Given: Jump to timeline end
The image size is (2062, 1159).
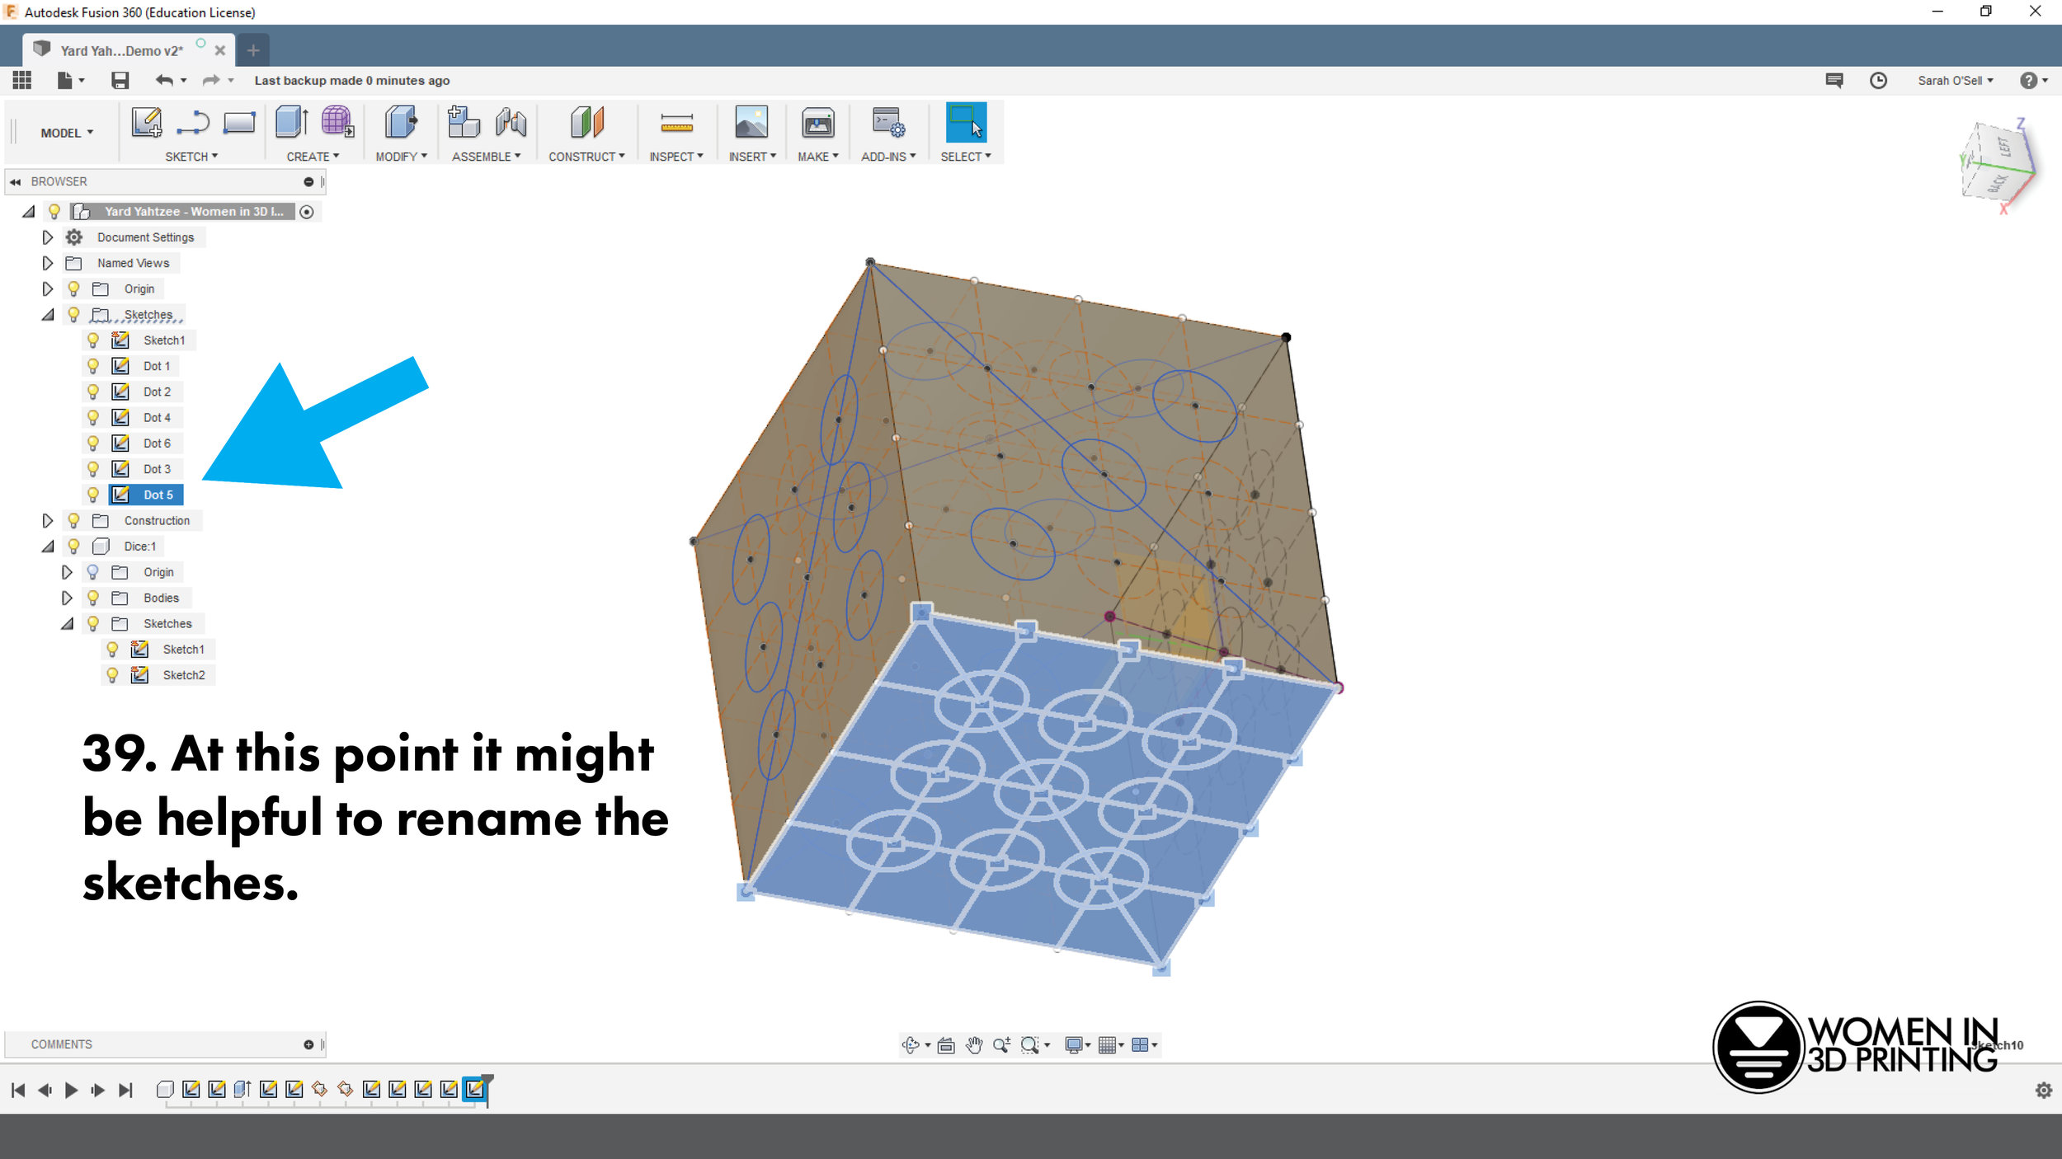Looking at the screenshot, I should (125, 1091).
